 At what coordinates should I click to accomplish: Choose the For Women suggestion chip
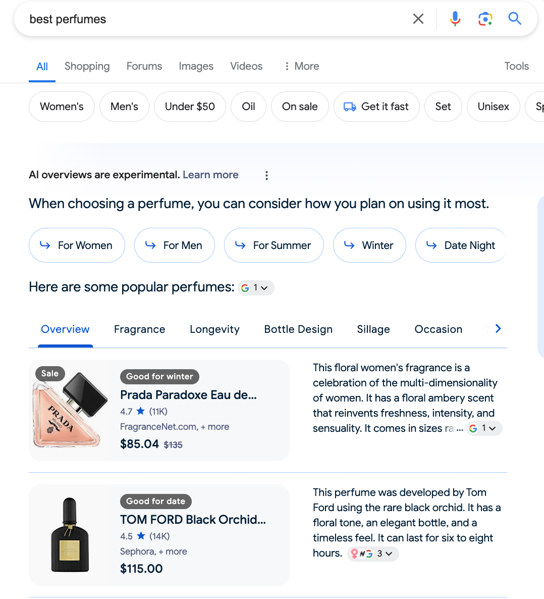77,245
